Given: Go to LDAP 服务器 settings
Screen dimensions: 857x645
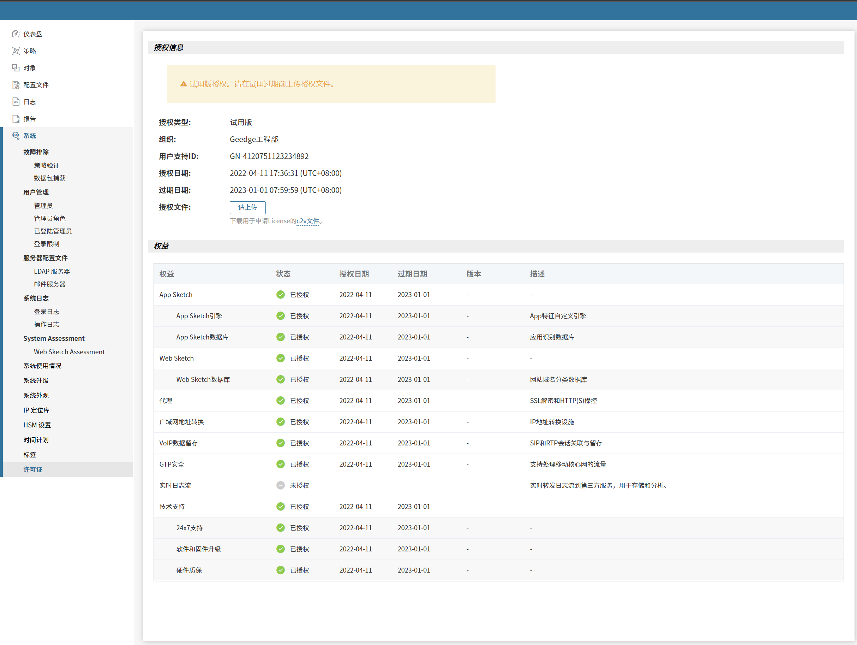Looking at the screenshot, I should coord(52,271).
